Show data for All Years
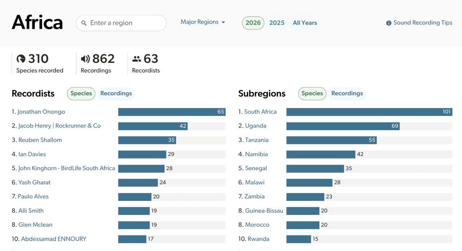Screen dimensions: 462x251 (305, 23)
